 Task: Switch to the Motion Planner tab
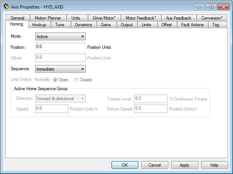pos(48,18)
